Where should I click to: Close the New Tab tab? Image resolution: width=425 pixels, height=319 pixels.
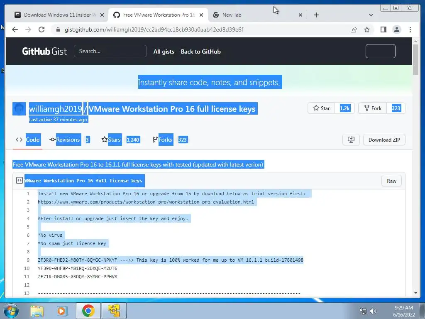click(300, 15)
